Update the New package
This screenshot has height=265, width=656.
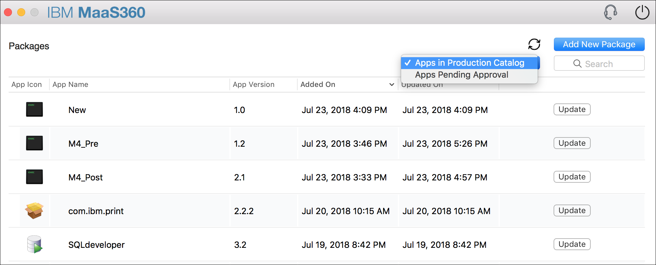pos(572,109)
